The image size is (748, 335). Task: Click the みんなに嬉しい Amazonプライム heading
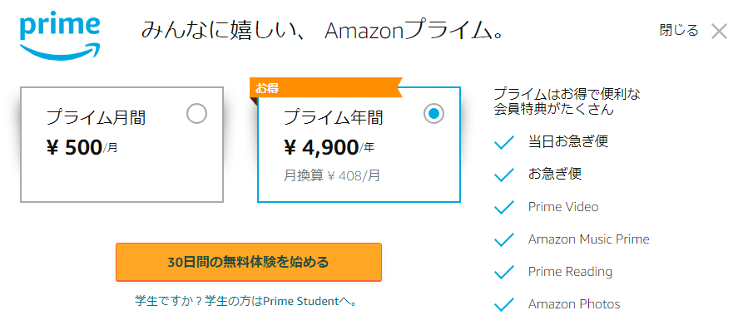pos(323,32)
